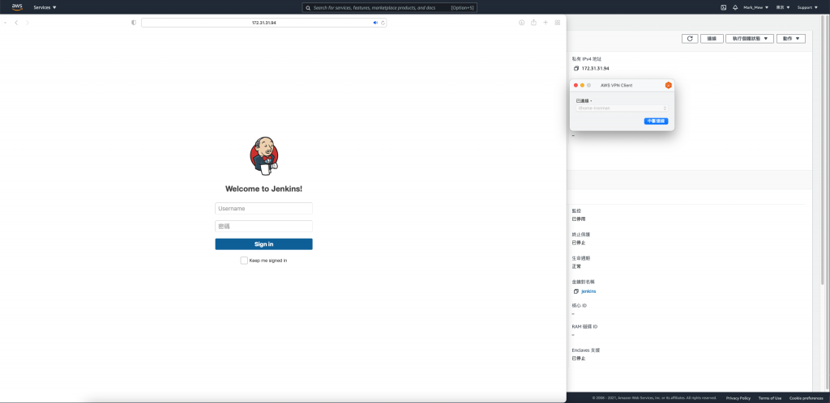
Task: Click the Jenkins Sign in button
Action: point(263,244)
